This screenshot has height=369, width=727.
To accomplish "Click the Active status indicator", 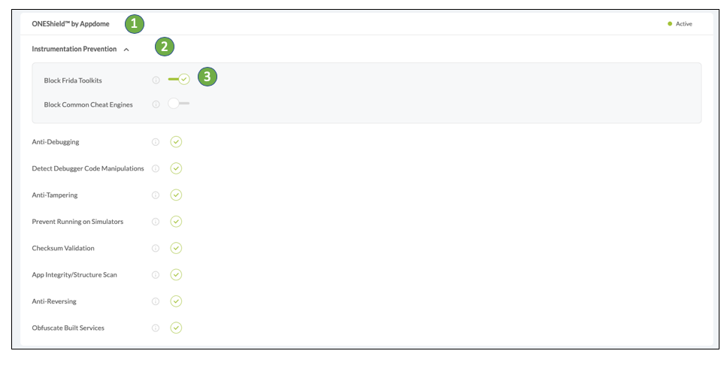I will click(x=680, y=23).
